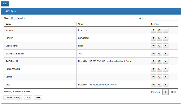The height and width of the screenshot is (104, 182).
Task: Print the CareLogic table
Action: 38,98
